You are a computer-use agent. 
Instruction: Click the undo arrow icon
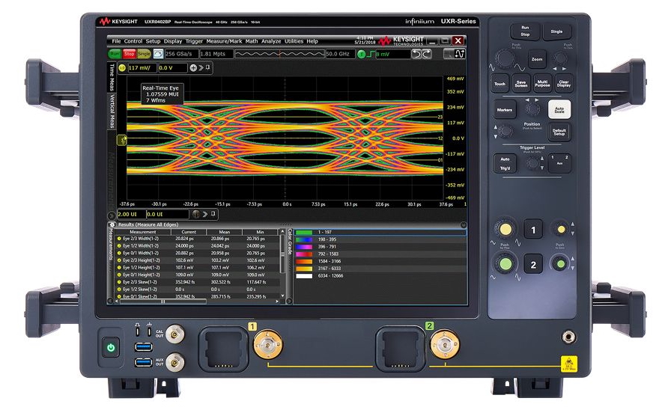(416, 54)
